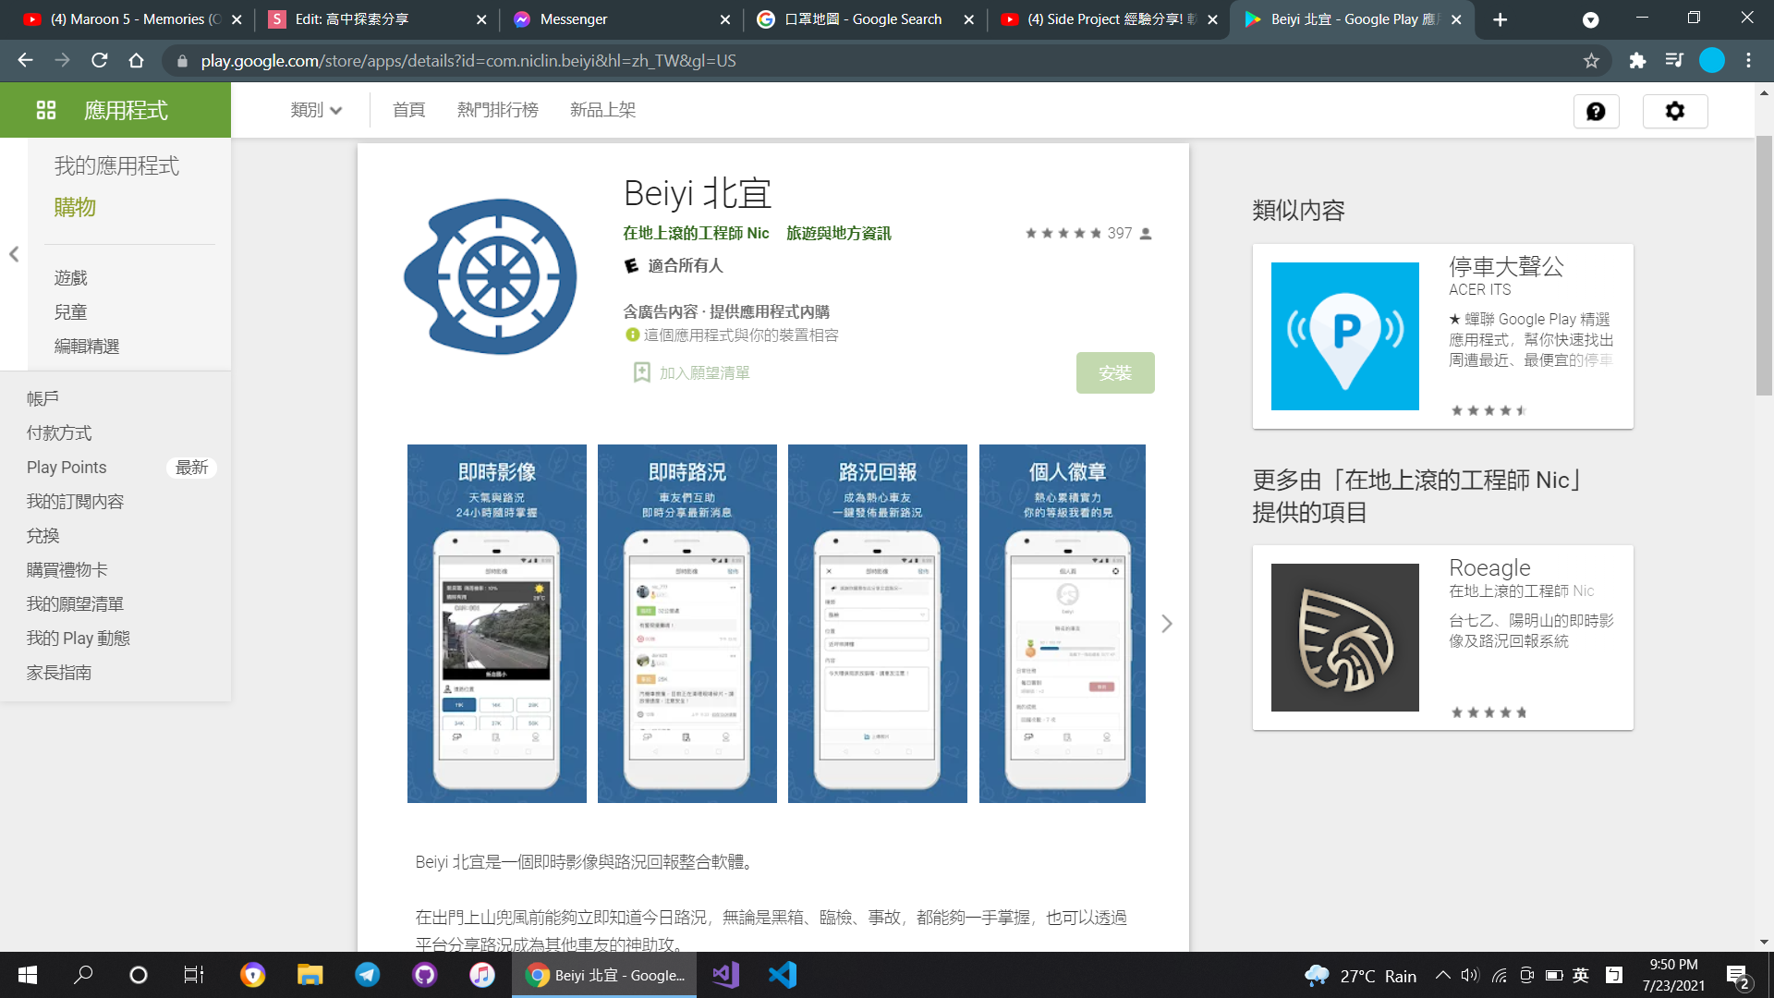The image size is (1774, 998).
Task: Select 我的願望清單 in left sidebar
Action: click(75, 604)
